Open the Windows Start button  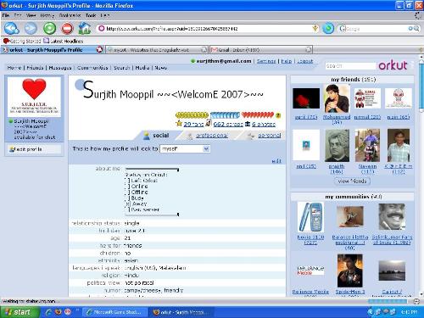[x=19, y=312]
